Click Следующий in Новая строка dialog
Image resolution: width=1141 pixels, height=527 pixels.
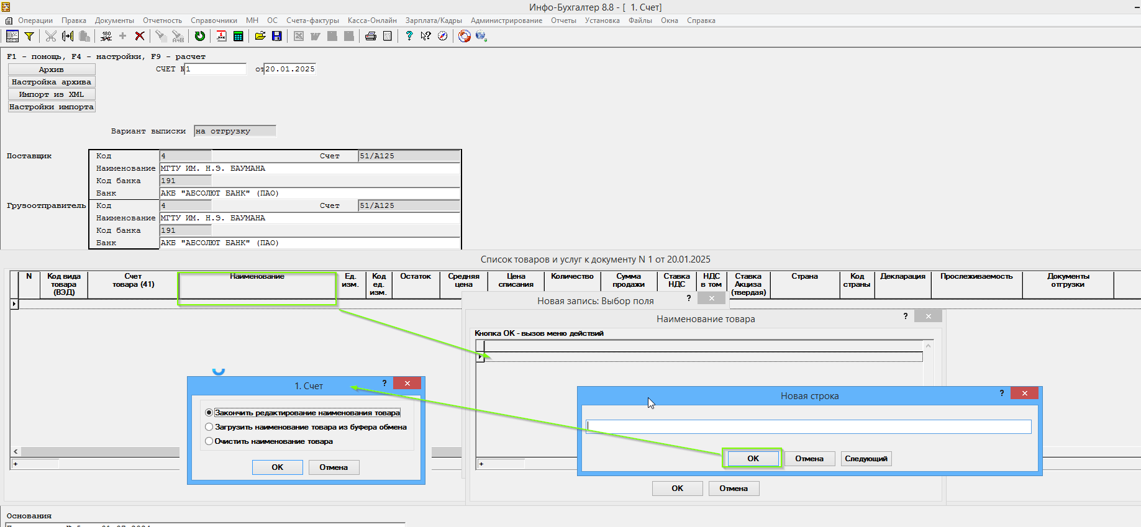click(x=866, y=459)
